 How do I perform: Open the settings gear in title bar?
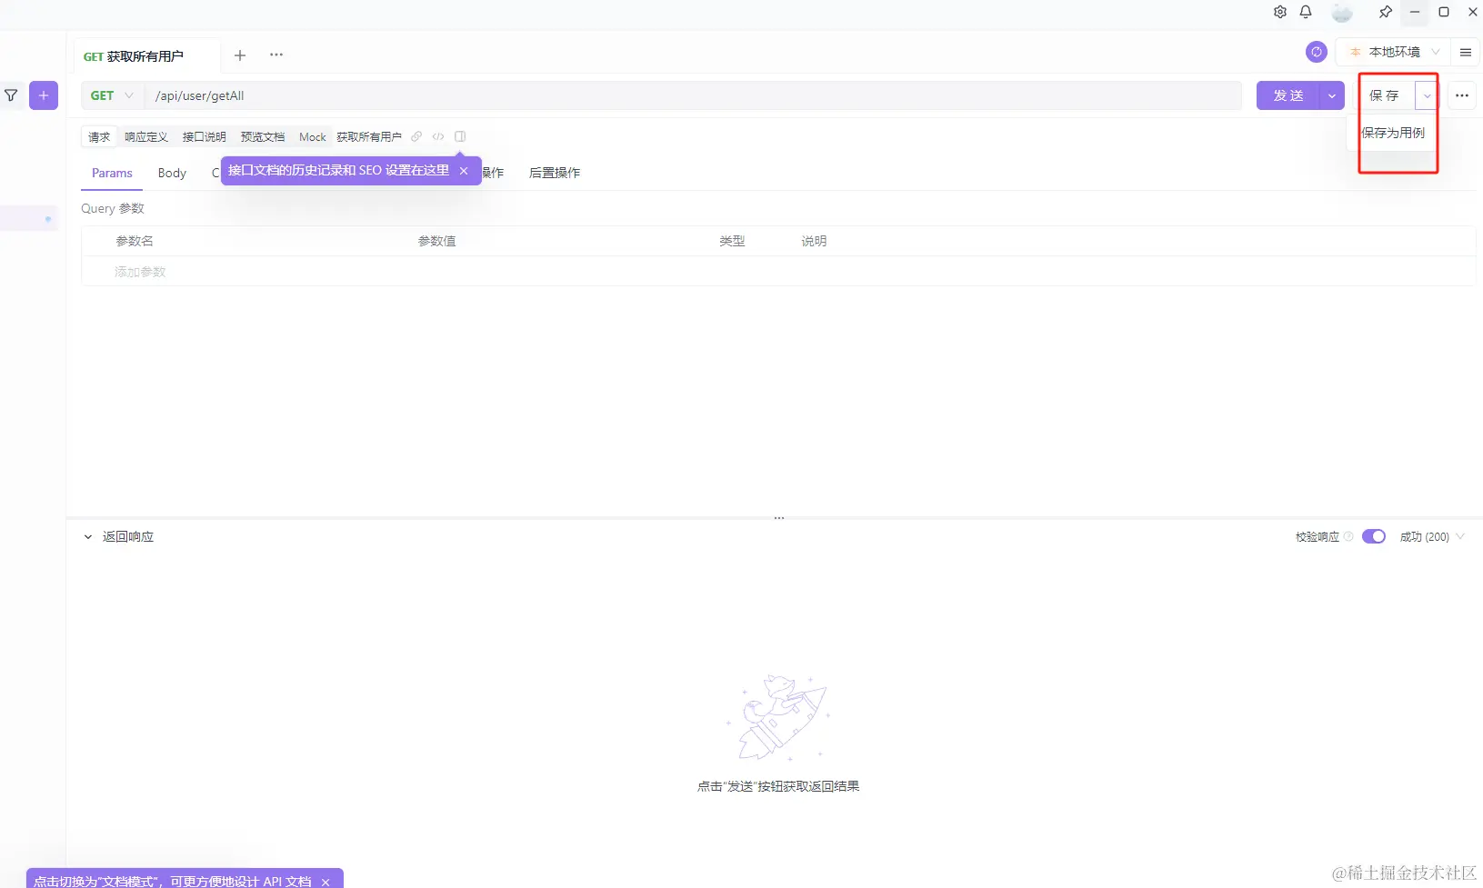click(1280, 12)
